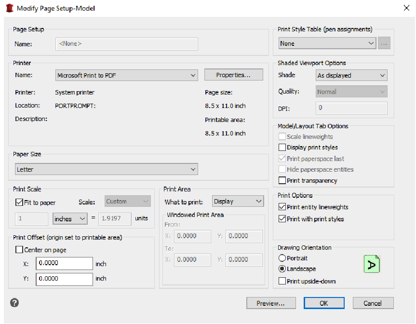Close the Modify Page Setup dialog
The width and height of the screenshot is (416, 324).
[x=405, y=8]
